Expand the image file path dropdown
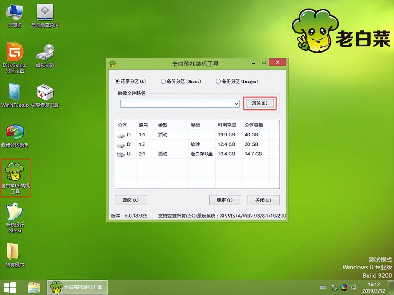 tap(236, 104)
